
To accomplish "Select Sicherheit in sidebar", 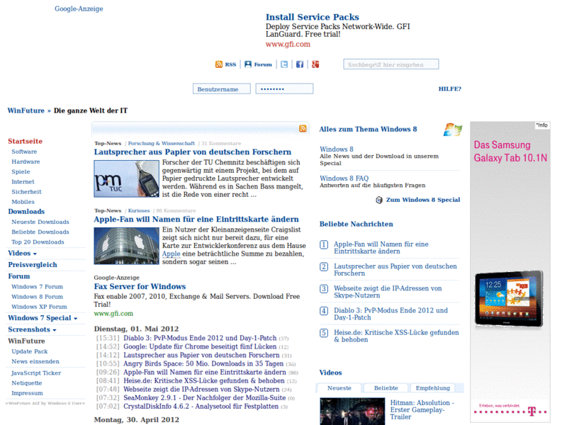I will 26,192.
